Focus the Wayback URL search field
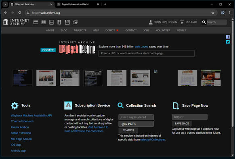The image size is (235, 159). (147, 54)
